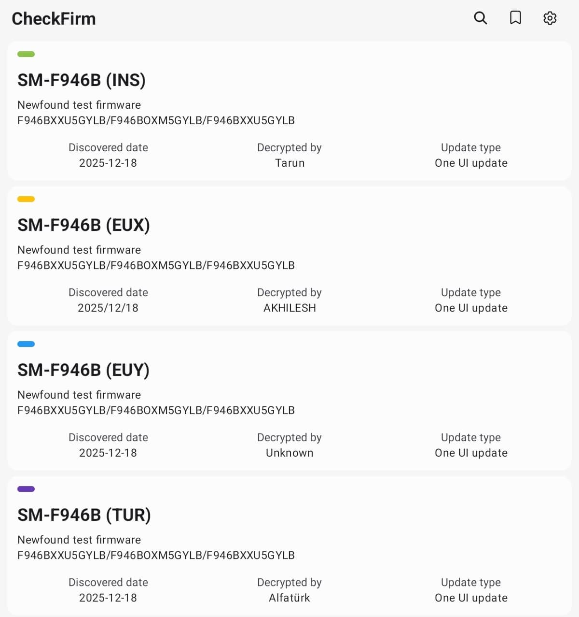Open settings gear icon
The height and width of the screenshot is (617, 579).
[x=550, y=18]
